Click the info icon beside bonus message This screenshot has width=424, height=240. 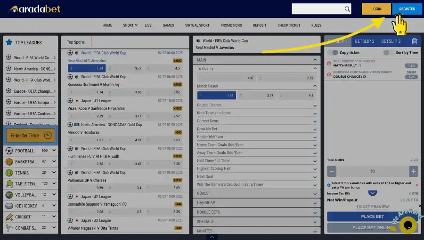[x=329, y=185]
